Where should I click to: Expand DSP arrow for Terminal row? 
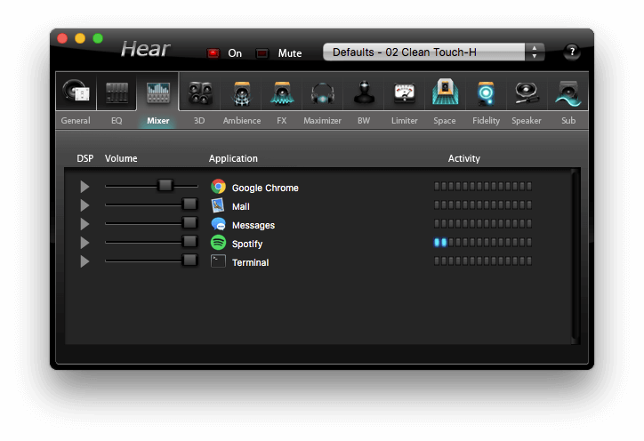tap(85, 261)
